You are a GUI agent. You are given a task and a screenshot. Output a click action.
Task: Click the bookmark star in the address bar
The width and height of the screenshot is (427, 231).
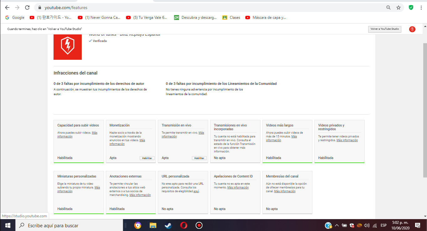(x=398, y=7)
